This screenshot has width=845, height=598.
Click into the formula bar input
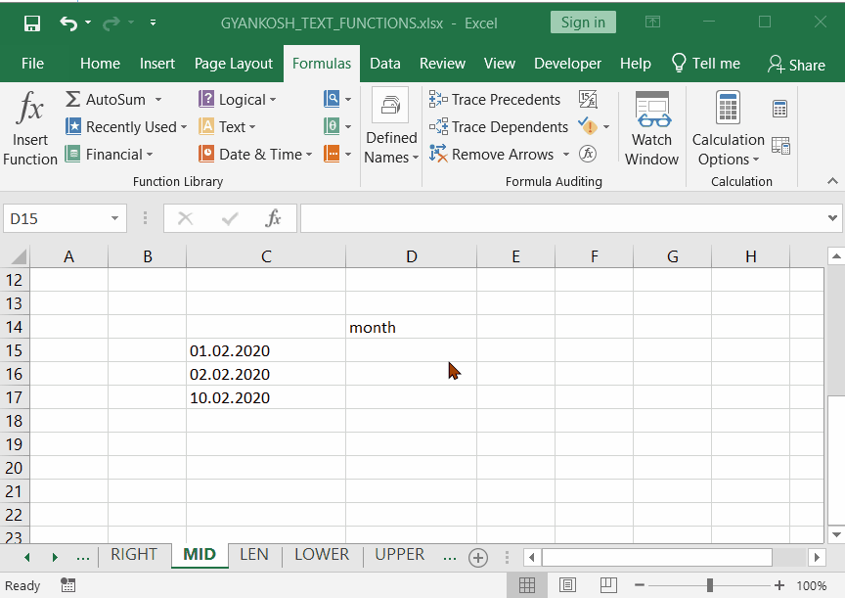[562, 218]
